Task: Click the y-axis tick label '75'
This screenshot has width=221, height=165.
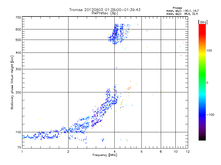Action: (x=19, y=147)
